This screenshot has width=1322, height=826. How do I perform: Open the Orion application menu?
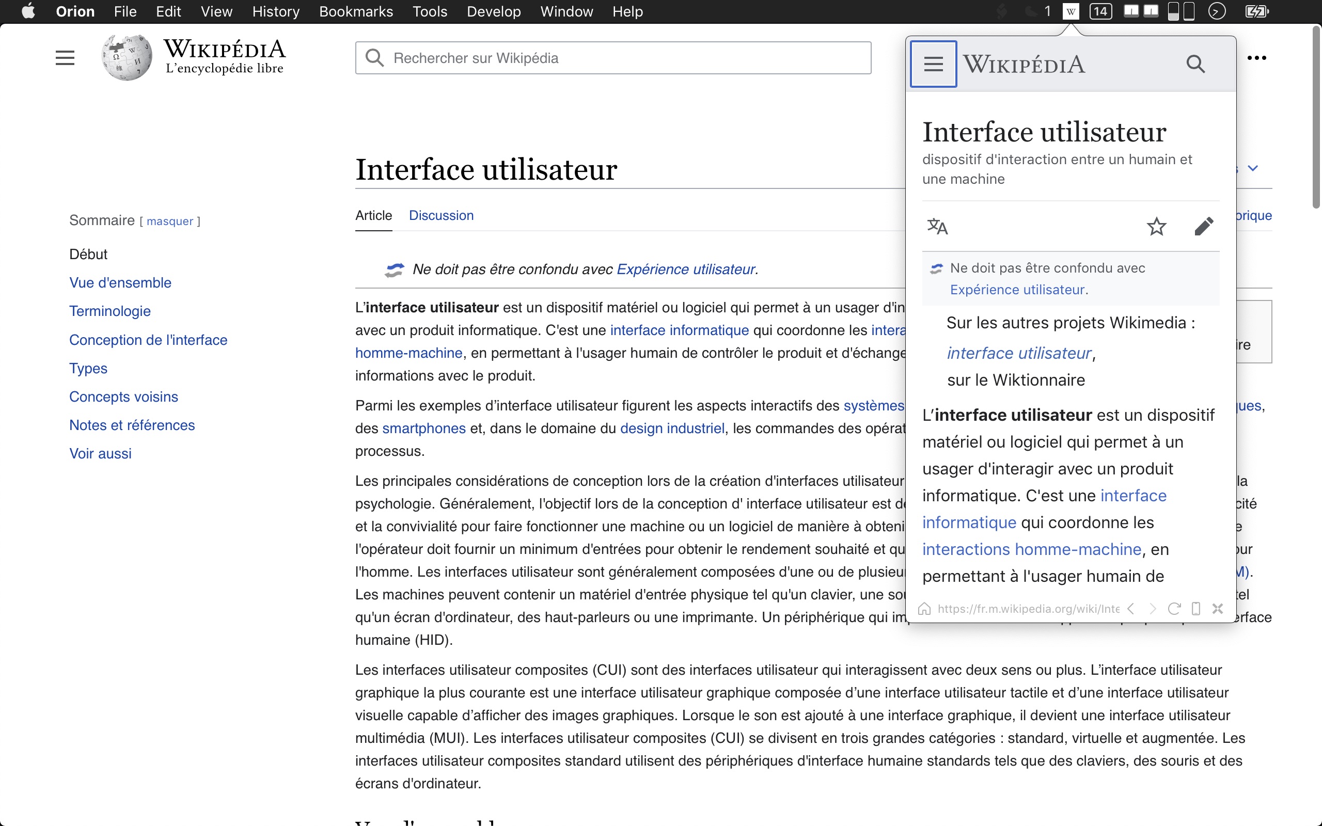coord(75,11)
